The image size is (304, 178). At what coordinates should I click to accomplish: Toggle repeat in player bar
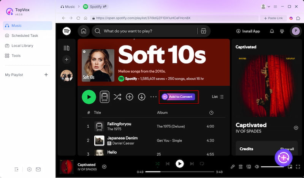tap(202, 164)
